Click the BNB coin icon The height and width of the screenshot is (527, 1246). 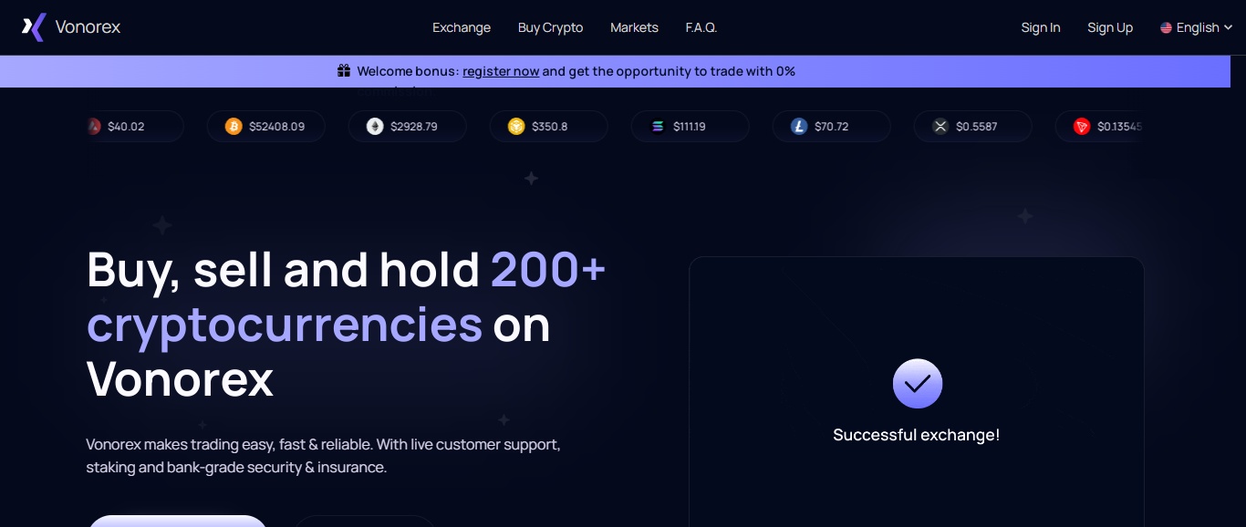pyautogui.click(x=516, y=127)
